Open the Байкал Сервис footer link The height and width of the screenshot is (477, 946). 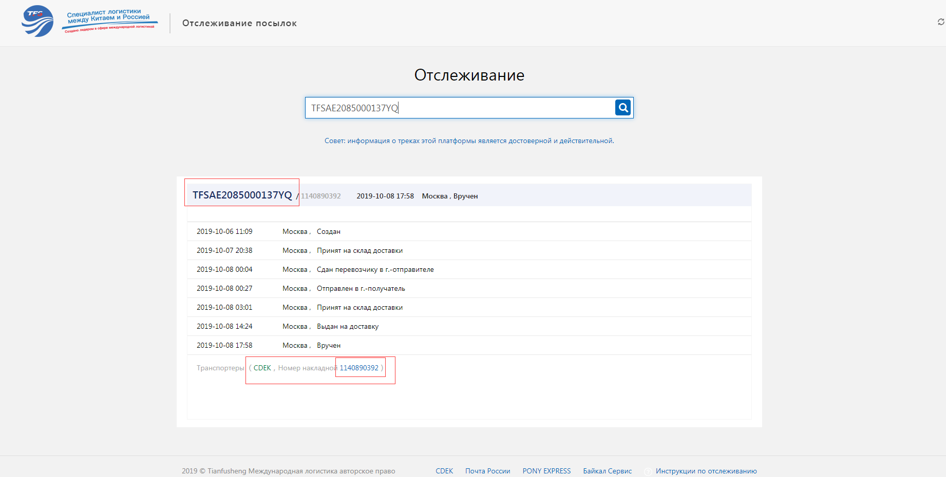point(607,471)
